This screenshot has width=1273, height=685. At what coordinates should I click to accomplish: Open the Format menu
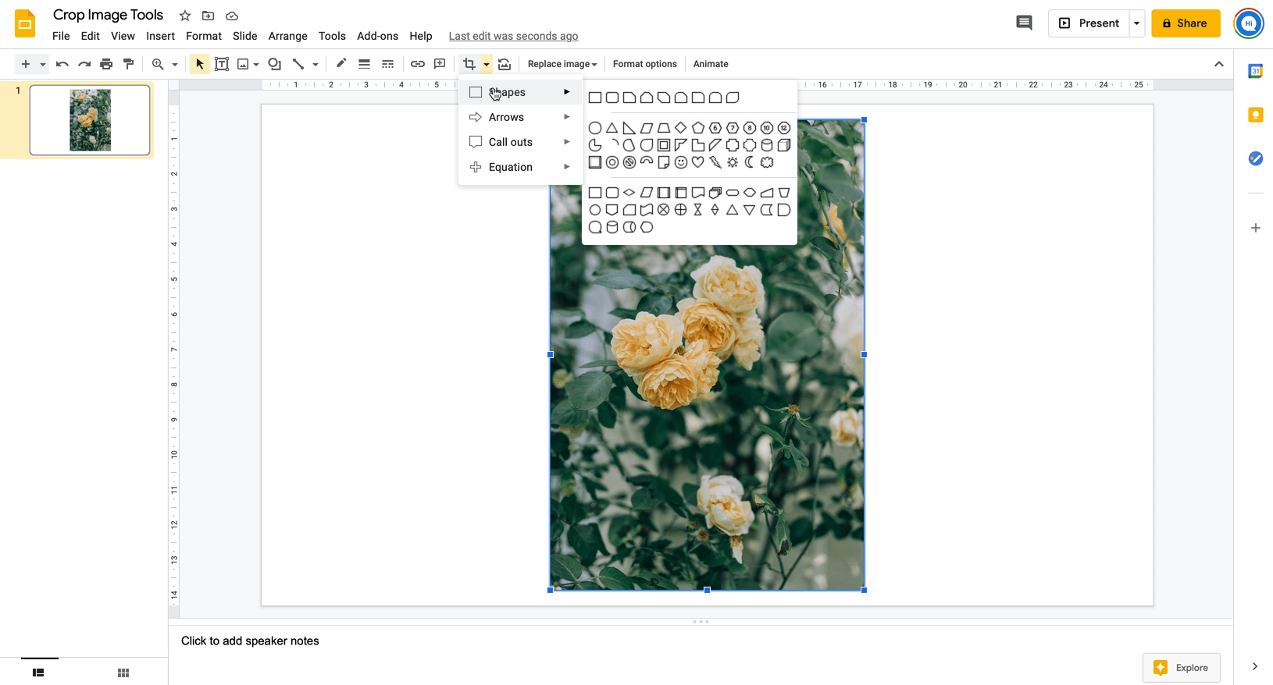[204, 36]
